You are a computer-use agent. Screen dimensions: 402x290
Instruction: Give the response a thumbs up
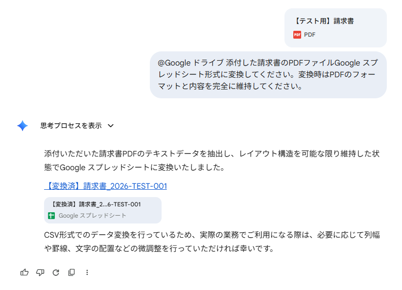coord(24,272)
